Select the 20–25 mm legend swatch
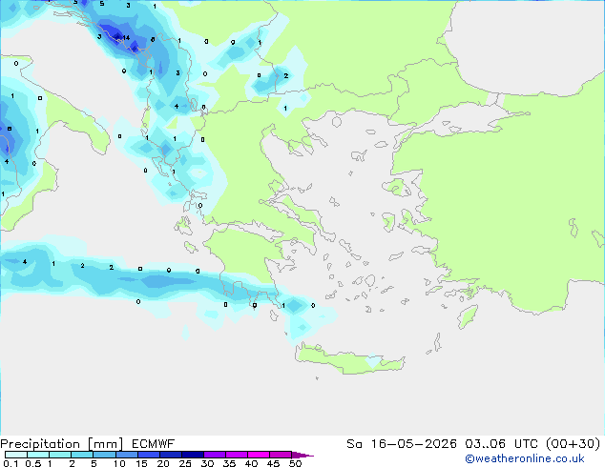Viewport: 605px width, 467px height. pyautogui.click(x=171, y=455)
